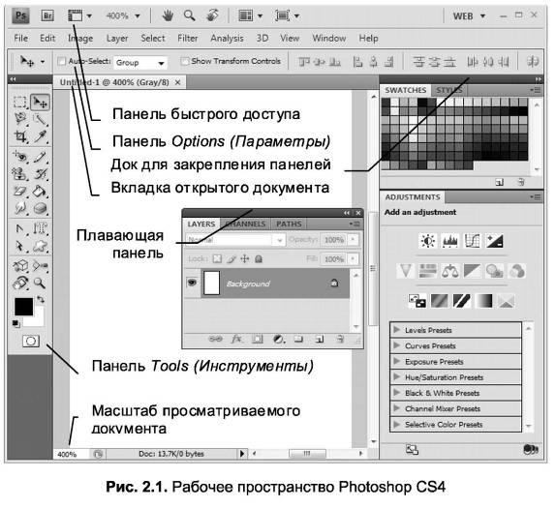The width and height of the screenshot is (556, 508).
Task: Select the Eyedropper tool
Action: coord(41,136)
